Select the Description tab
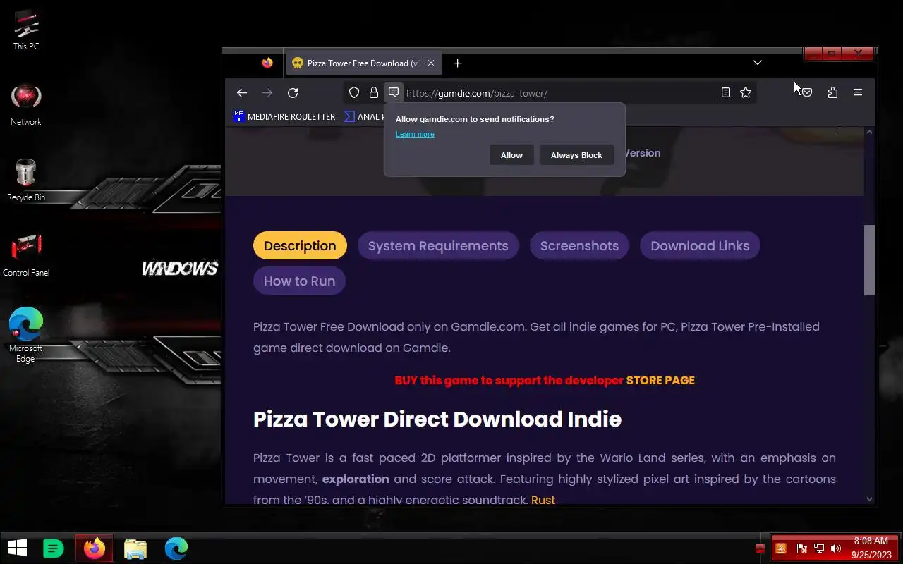Image resolution: width=903 pixels, height=564 pixels. click(300, 245)
